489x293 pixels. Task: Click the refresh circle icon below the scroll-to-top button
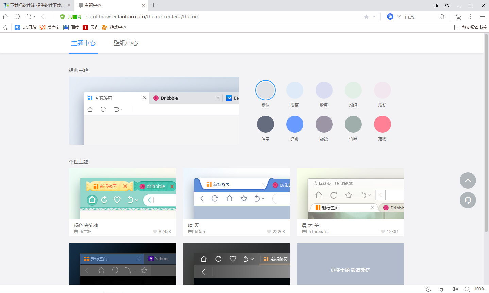click(468, 200)
